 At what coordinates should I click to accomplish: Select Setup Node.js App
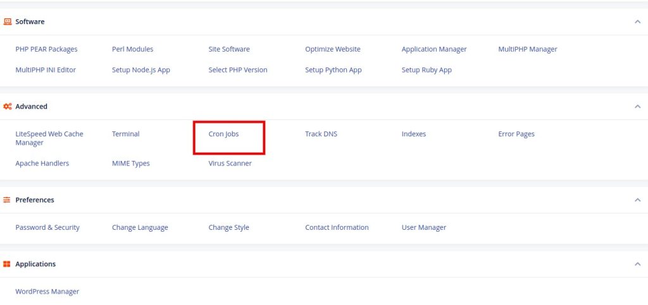click(140, 70)
